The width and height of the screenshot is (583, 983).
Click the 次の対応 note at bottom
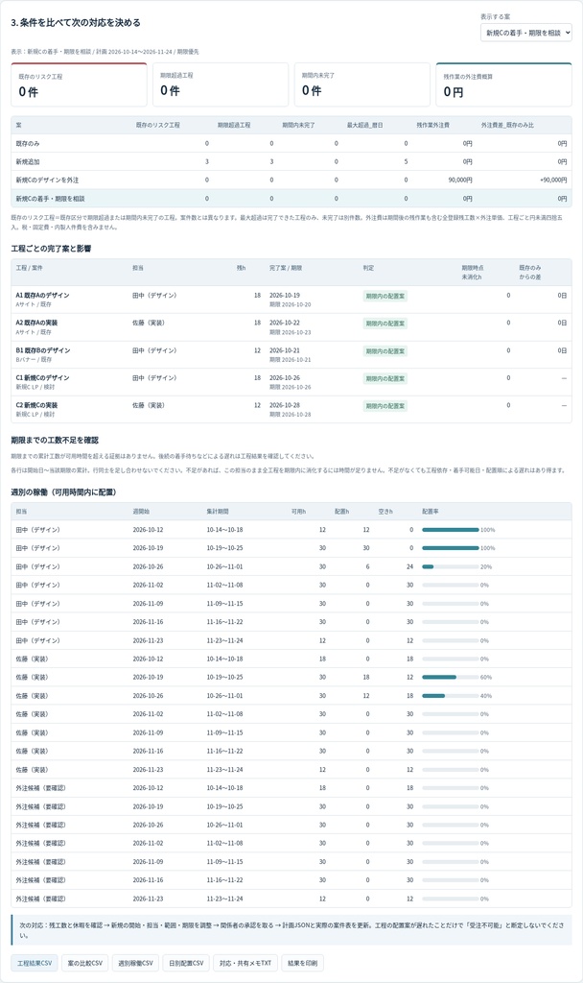coord(291,929)
